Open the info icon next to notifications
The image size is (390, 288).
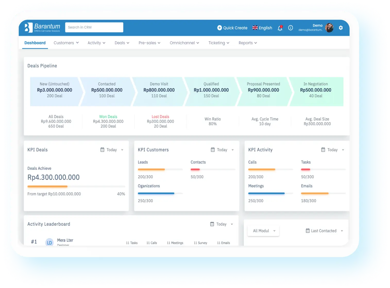(x=291, y=28)
